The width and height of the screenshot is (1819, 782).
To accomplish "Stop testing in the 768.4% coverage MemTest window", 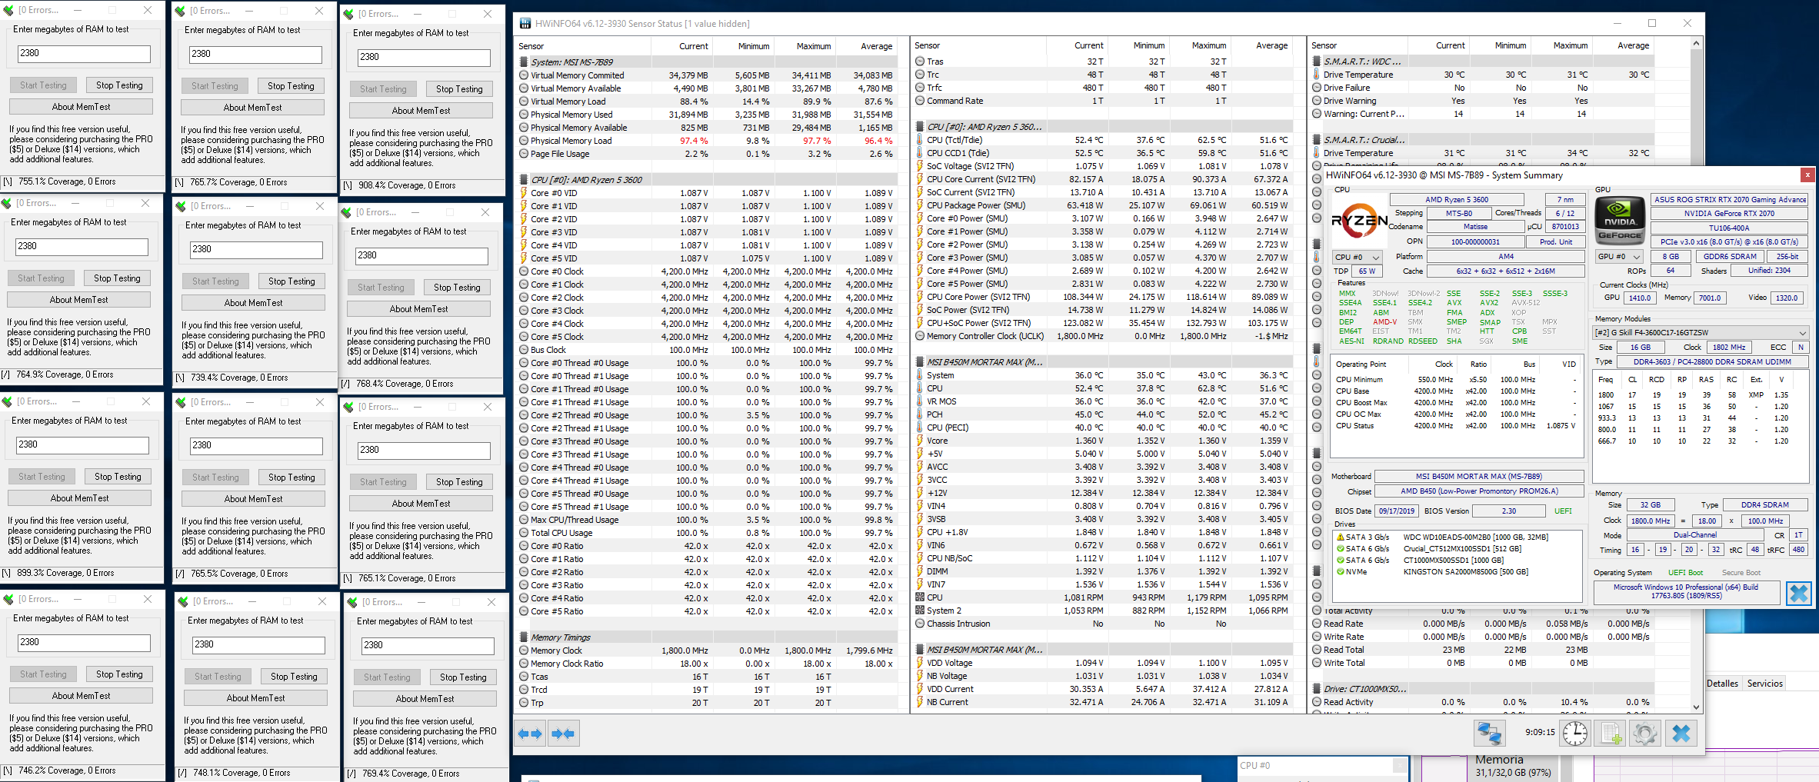I will click(x=457, y=288).
